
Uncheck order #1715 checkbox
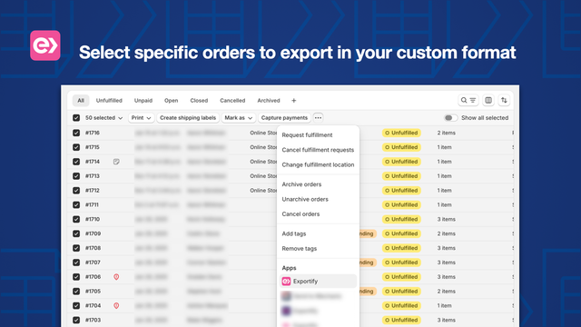click(x=76, y=147)
